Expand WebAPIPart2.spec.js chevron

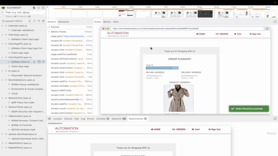3,148
